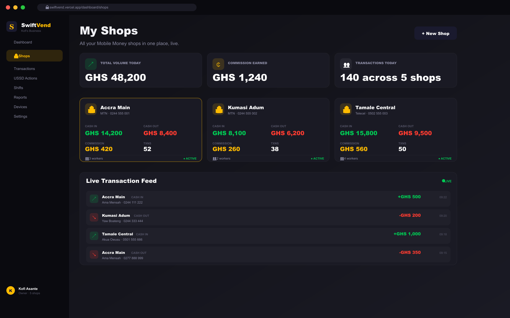Screen dimensions: 510x318
Task: Click Kofi Asante's avatar circle
Action: tap(11, 290)
